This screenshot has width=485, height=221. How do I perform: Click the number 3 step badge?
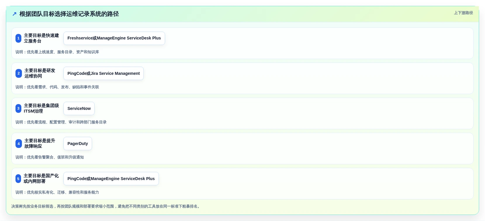(18, 108)
